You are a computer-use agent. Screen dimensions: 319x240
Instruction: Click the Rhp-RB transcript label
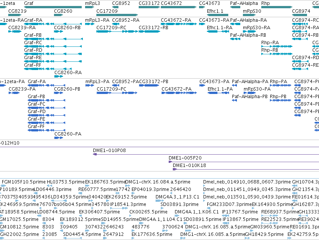pyautogui.click(x=270, y=50)
